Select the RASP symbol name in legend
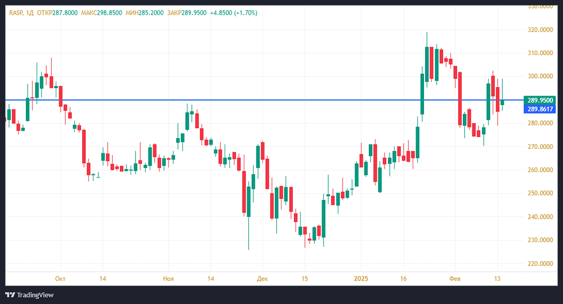The height and width of the screenshot is (304, 563). [16, 12]
